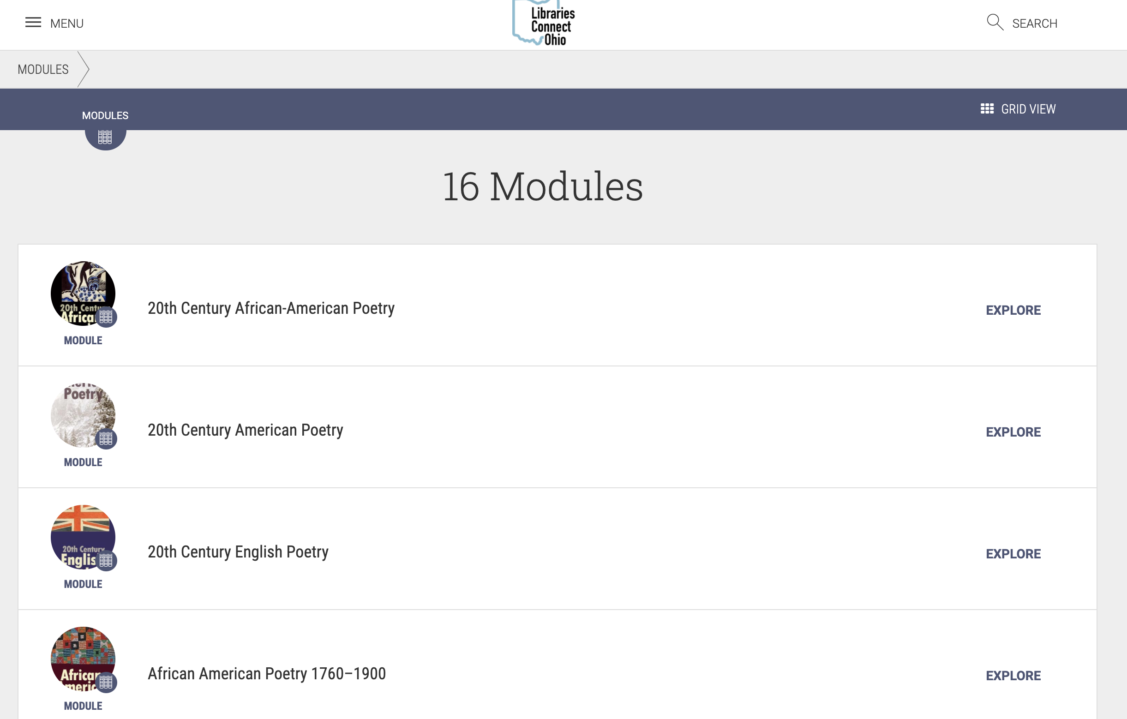Click the MODULES sidebar toggle icon
The height and width of the screenshot is (719, 1127).
tap(105, 137)
